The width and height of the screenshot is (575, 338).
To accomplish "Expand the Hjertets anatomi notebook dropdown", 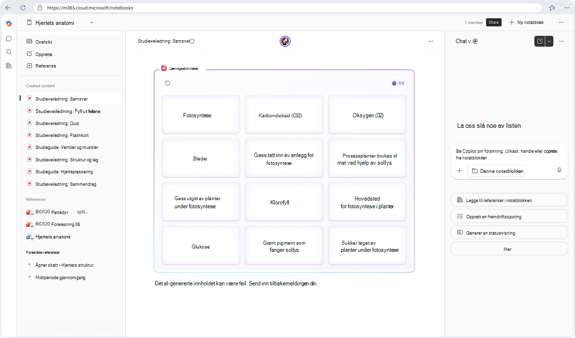I will point(92,23).
